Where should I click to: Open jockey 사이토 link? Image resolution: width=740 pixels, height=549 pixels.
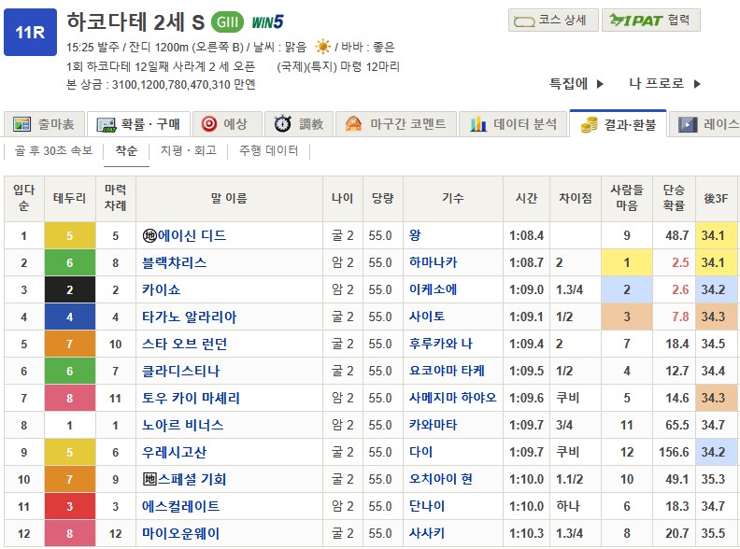point(427,317)
